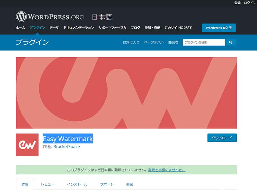Open the テーマ menu item
Image resolution: width=257 pixels, height=193 pixels.
point(54,28)
